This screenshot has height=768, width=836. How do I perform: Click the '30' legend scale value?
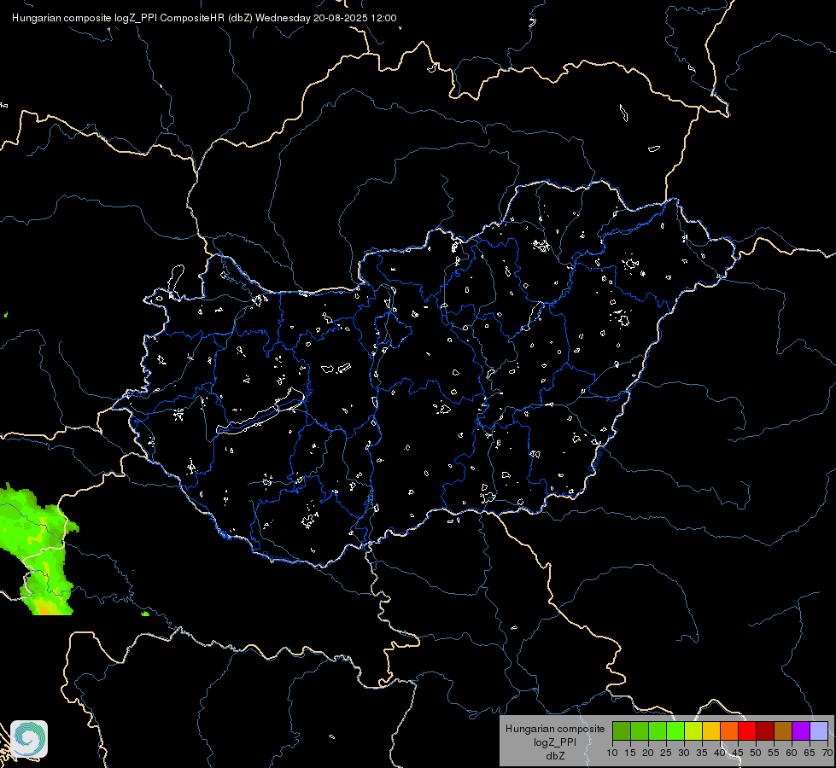point(684,753)
